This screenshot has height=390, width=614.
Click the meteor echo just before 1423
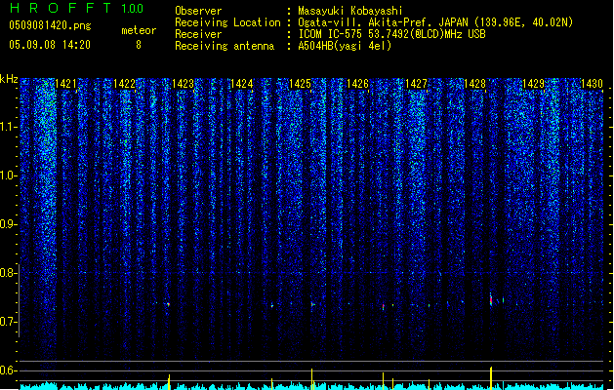tap(168, 304)
